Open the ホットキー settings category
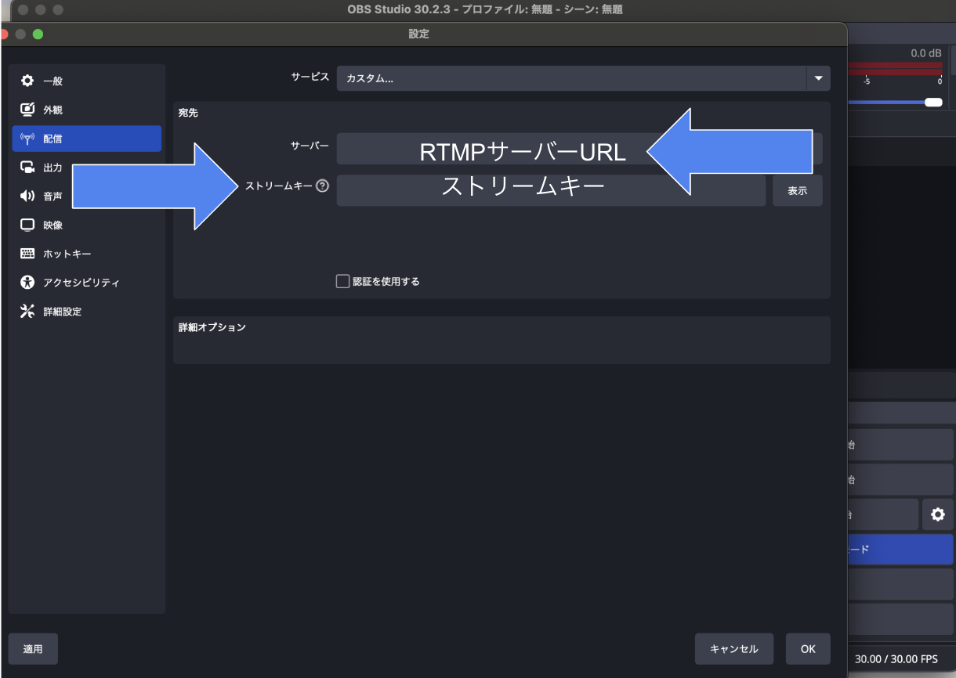This screenshot has width=956, height=678. click(x=86, y=254)
